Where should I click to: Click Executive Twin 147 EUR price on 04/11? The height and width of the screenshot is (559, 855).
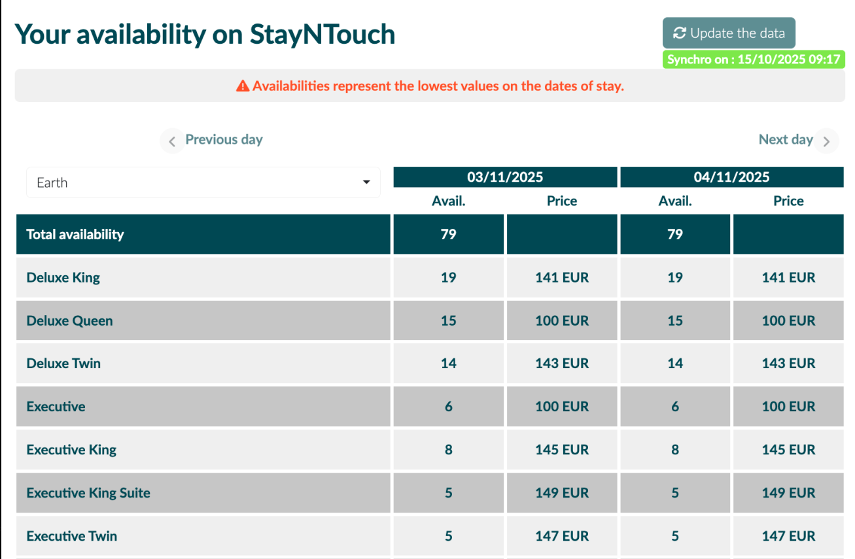788,536
